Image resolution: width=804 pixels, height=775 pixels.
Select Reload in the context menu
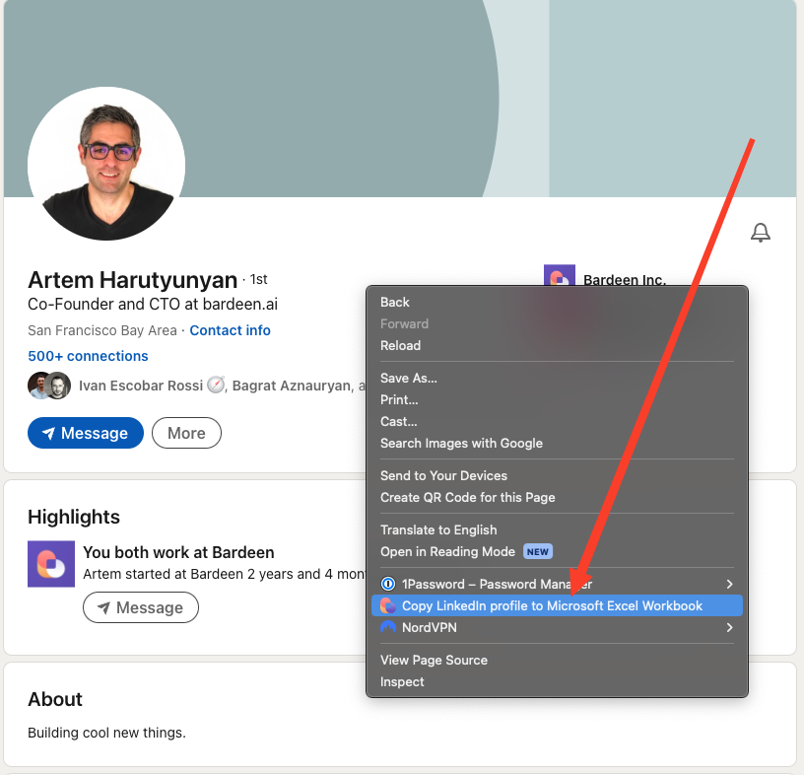[x=557, y=345]
